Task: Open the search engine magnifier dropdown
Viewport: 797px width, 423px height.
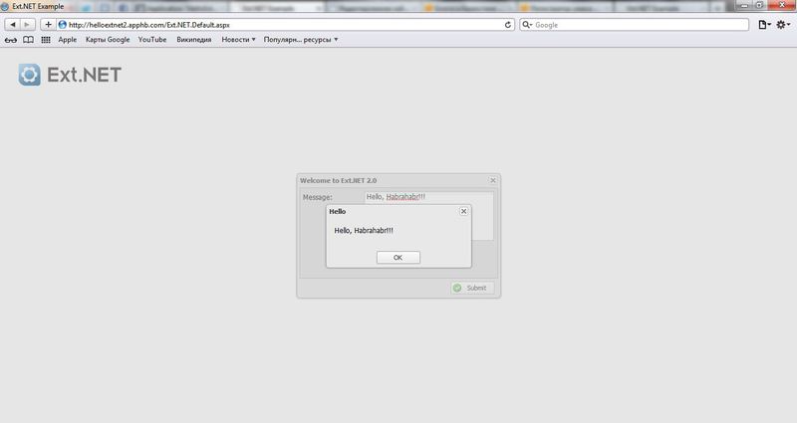Action: tap(527, 24)
